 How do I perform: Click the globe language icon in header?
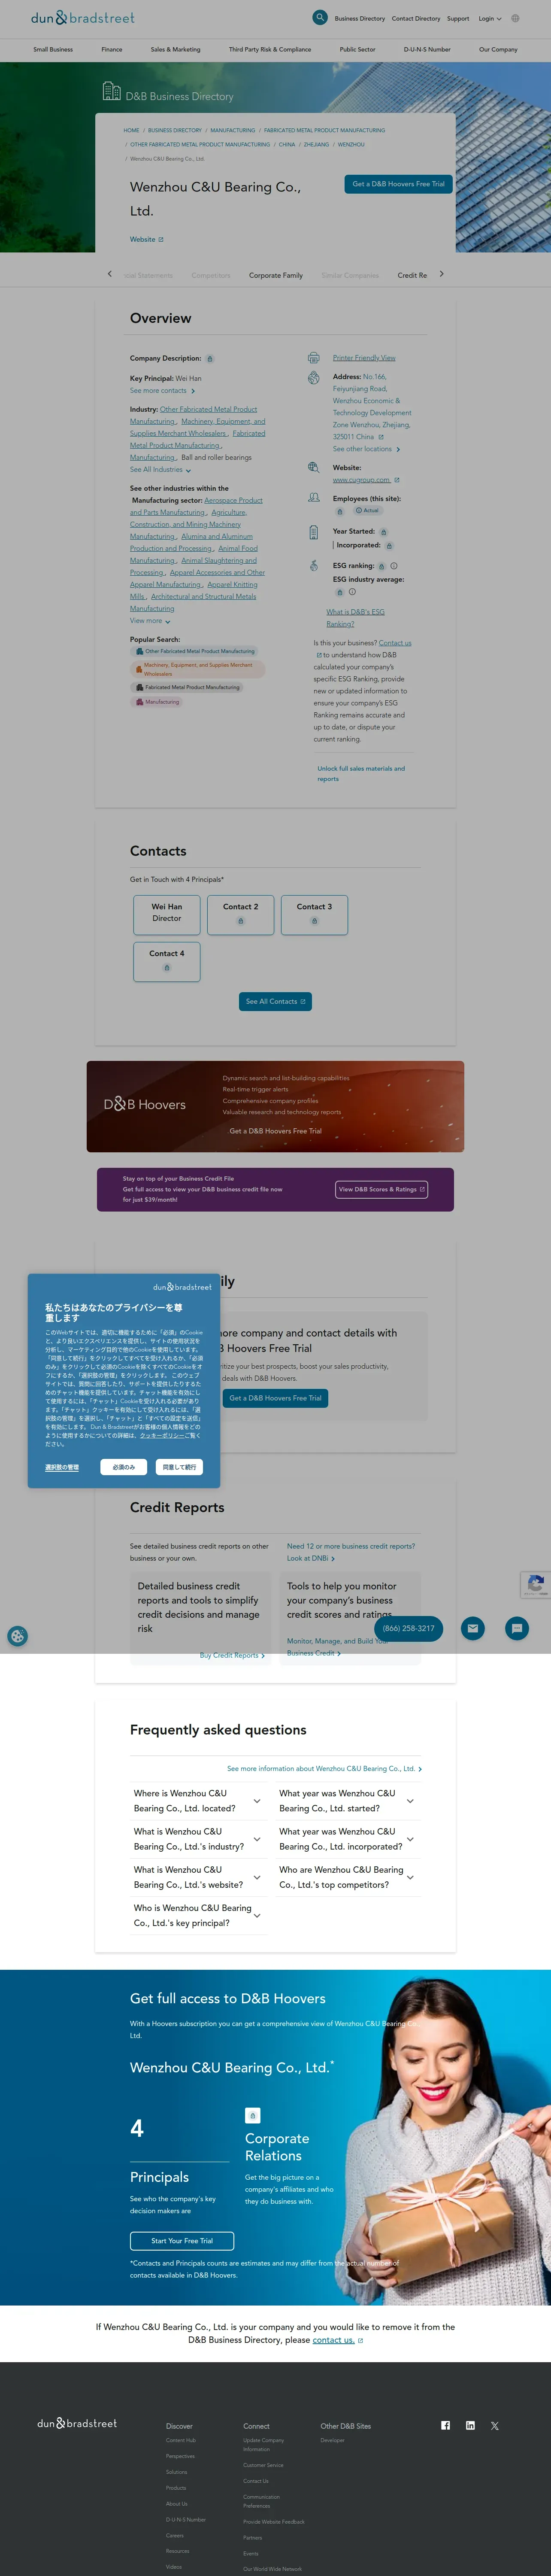[515, 18]
